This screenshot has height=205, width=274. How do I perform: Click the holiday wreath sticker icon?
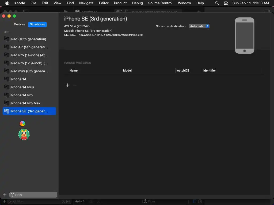pos(24,135)
